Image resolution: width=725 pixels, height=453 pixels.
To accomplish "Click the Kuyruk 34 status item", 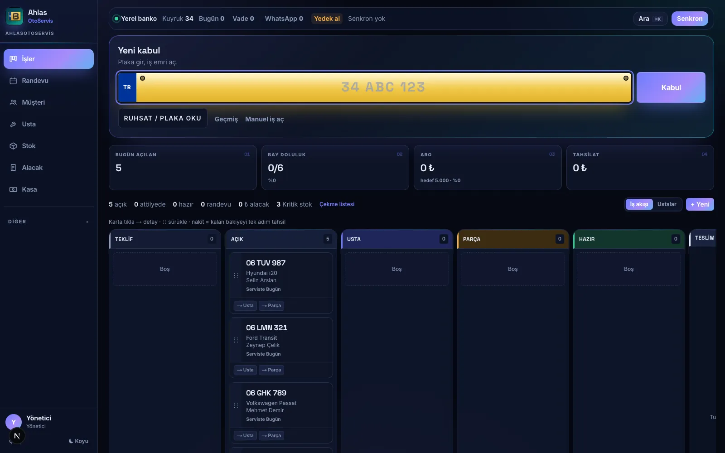I will click(x=178, y=19).
